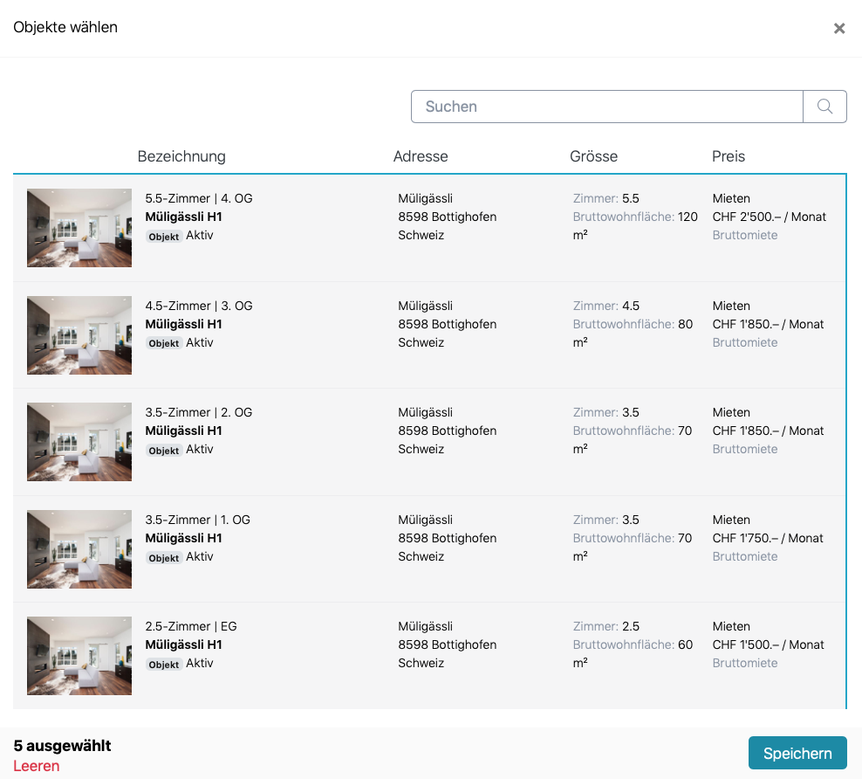Screen dimensions: 862x779
Task: Click the Preis column header
Action: [729, 156]
